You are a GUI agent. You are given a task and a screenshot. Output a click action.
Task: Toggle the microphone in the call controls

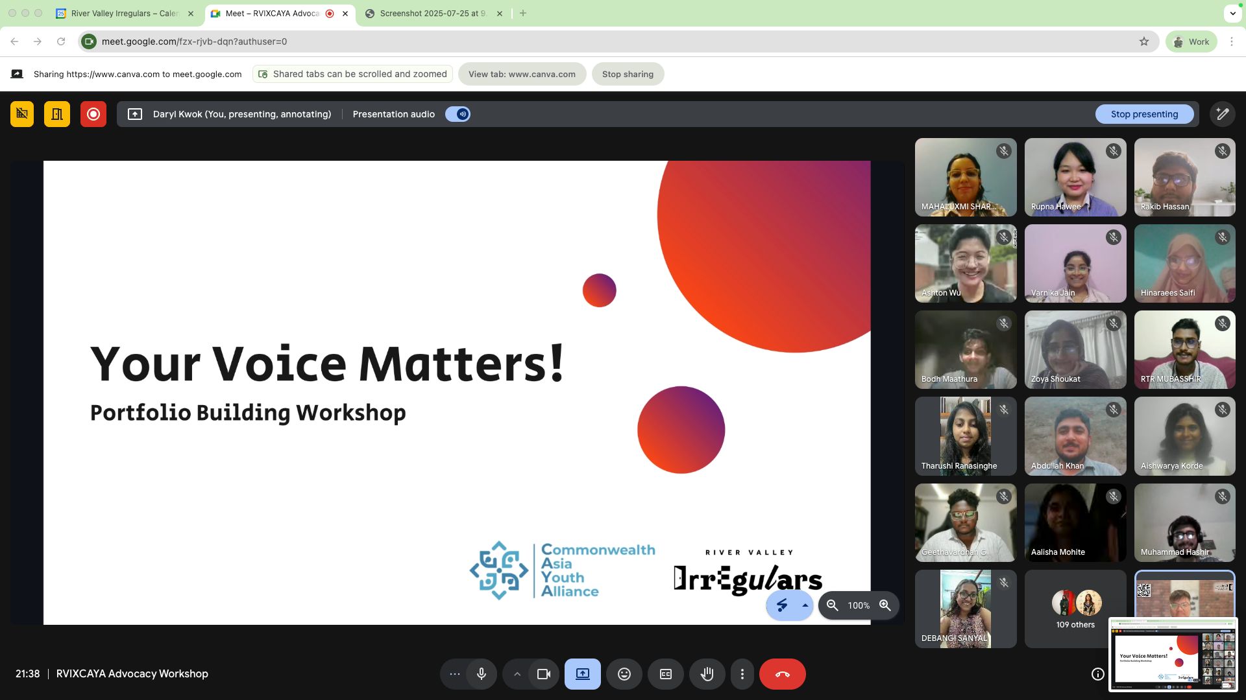coord(482,674)
